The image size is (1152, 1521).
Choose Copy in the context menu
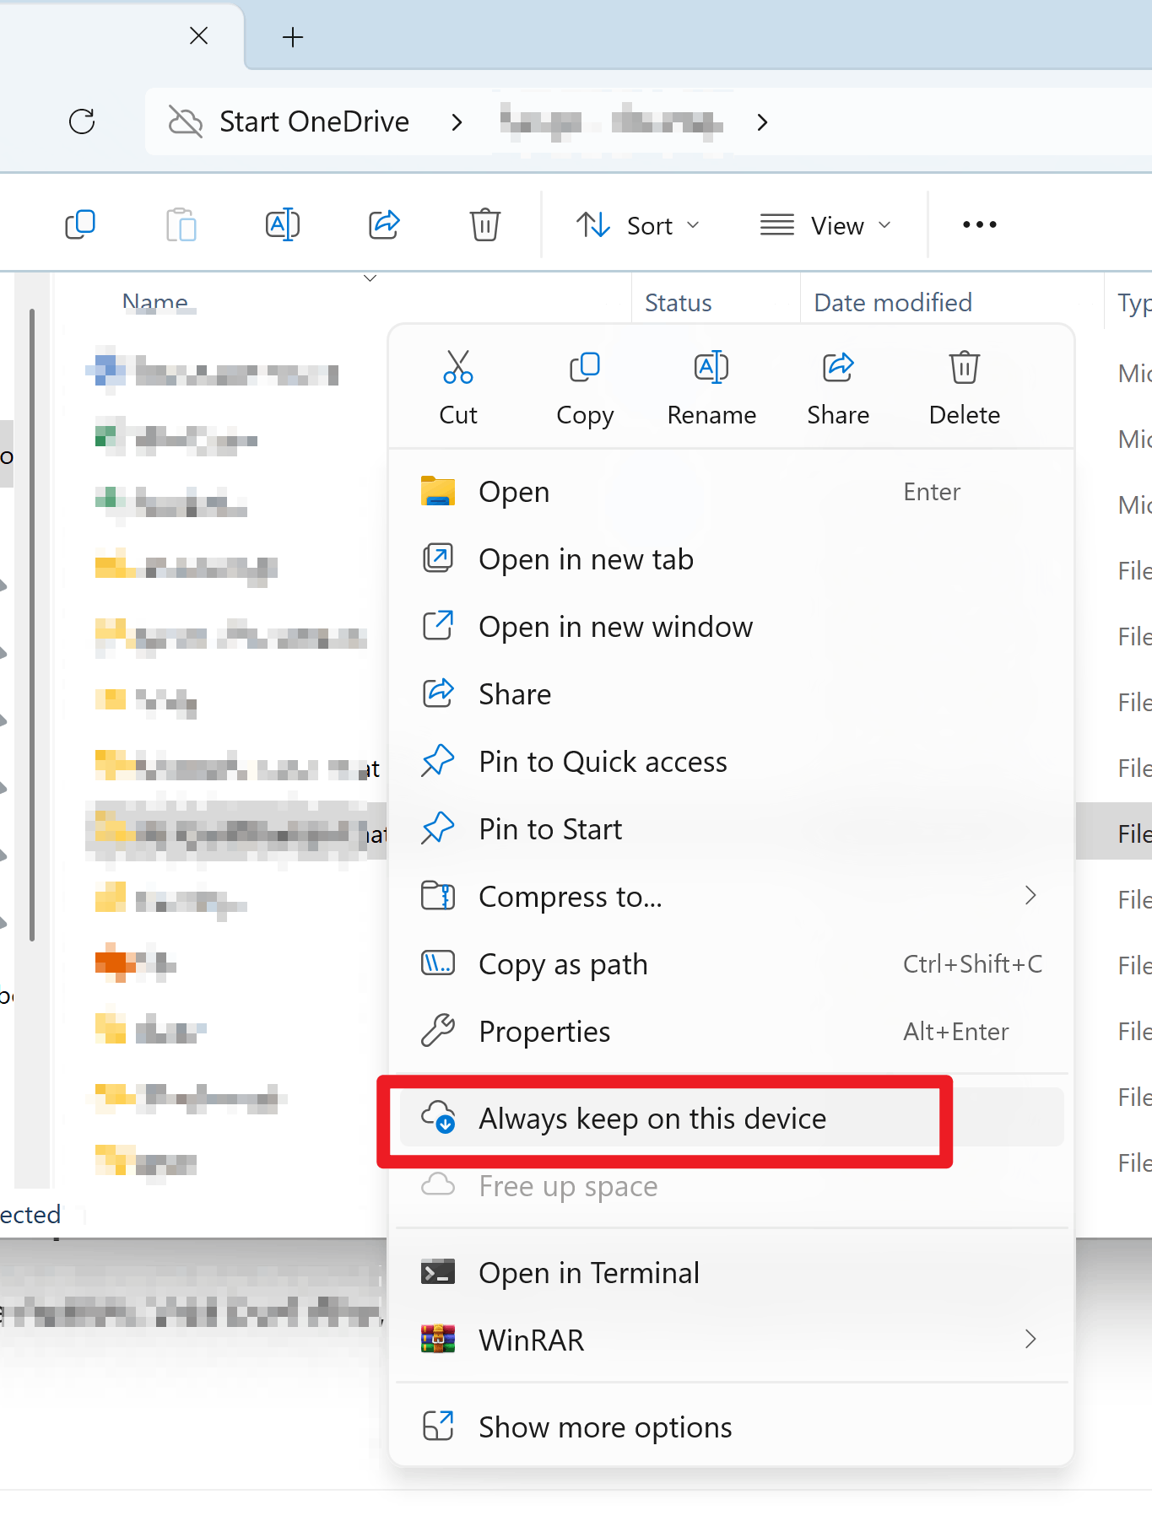click(x=585, y=389)
